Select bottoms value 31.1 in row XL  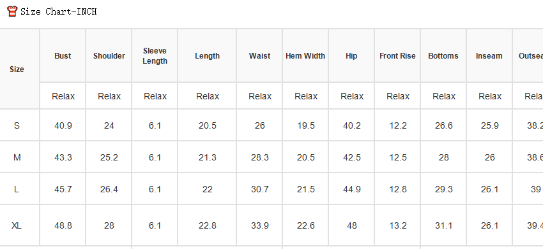[x=443, y=226]
